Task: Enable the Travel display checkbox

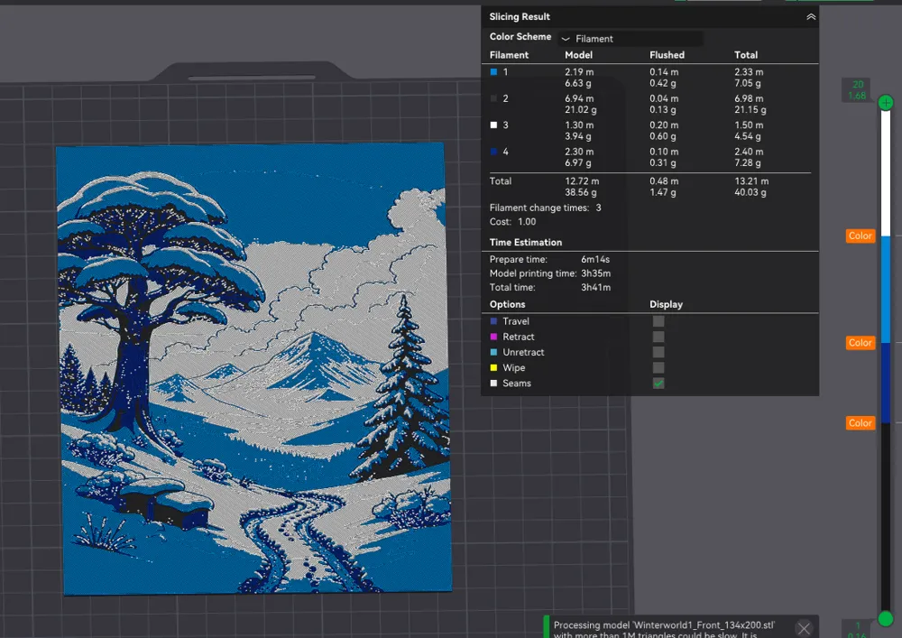Action: 658,321
